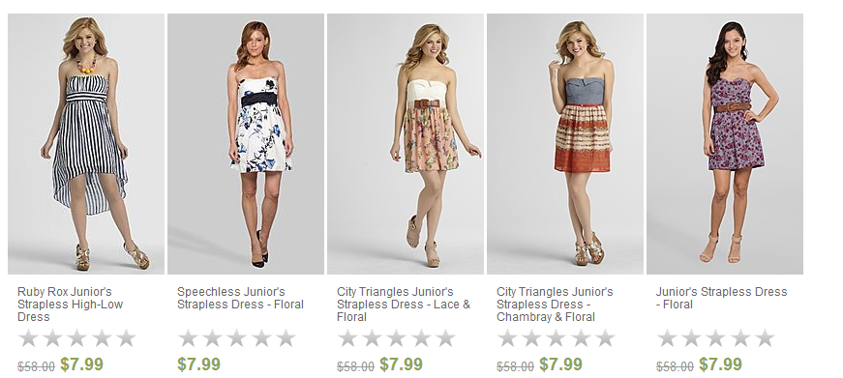Click the $7.99 sale price under Chambray dress
843x378 pixels.
pos(560,364)
